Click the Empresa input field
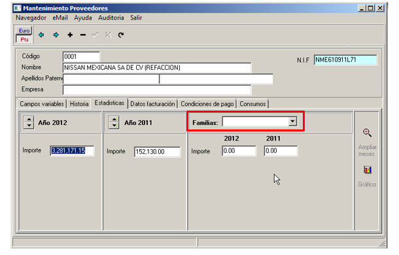 pos(157,90)
